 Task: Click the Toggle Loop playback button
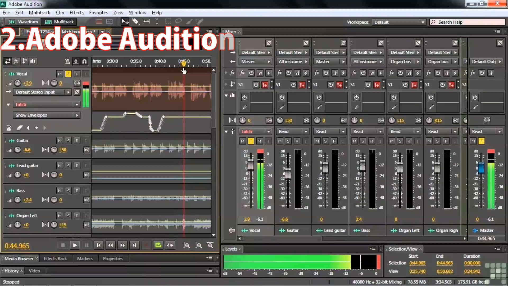tap(158, 245)
